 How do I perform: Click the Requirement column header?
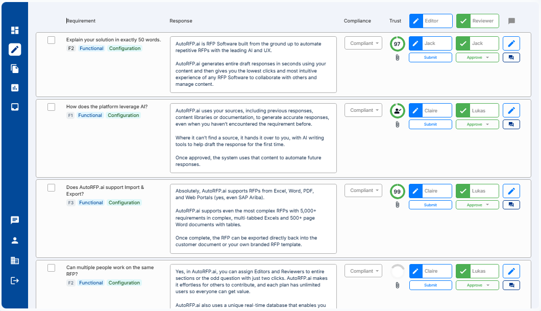(81, 21)
